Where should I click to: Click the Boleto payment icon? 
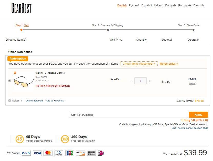pyautogui.click(x=91, y=153)
